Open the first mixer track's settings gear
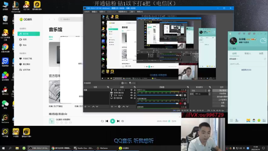 pyautogui.click(x=185, y=95)
